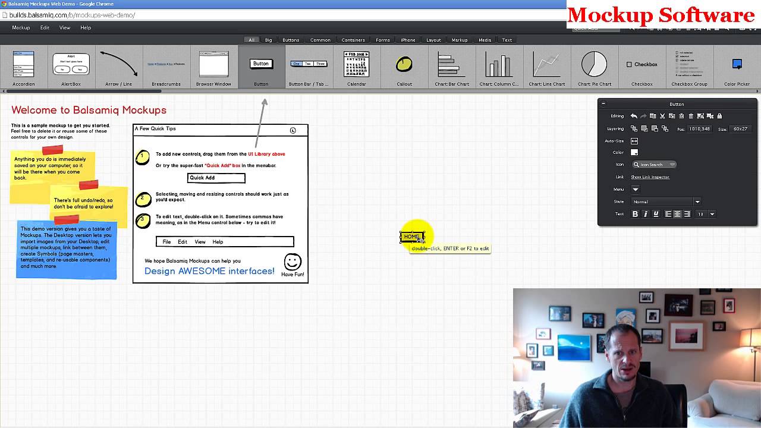The image size is (761, 428).
Task: Open the Icon Search dropdown
Action: [655, 165]
